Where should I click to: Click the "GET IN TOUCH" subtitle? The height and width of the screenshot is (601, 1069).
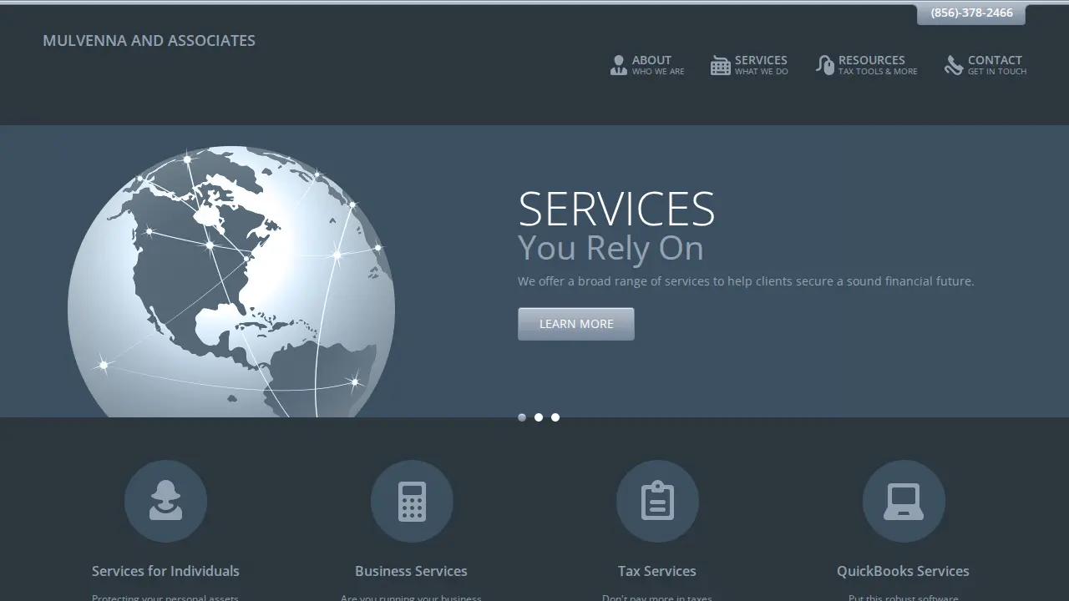click(x=997, y=72)
